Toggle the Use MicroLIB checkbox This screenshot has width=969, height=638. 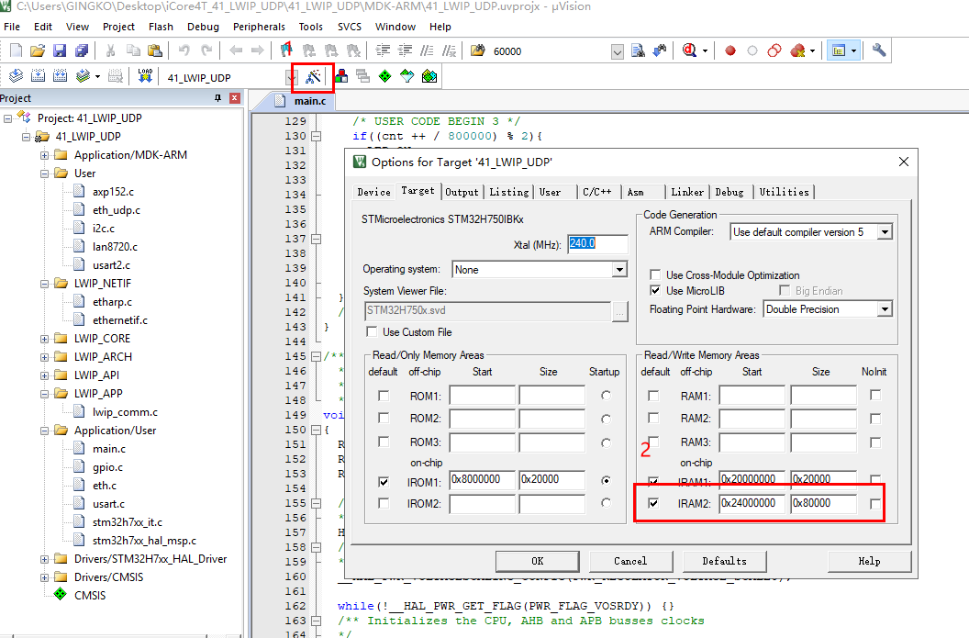(x=655, y=291)
